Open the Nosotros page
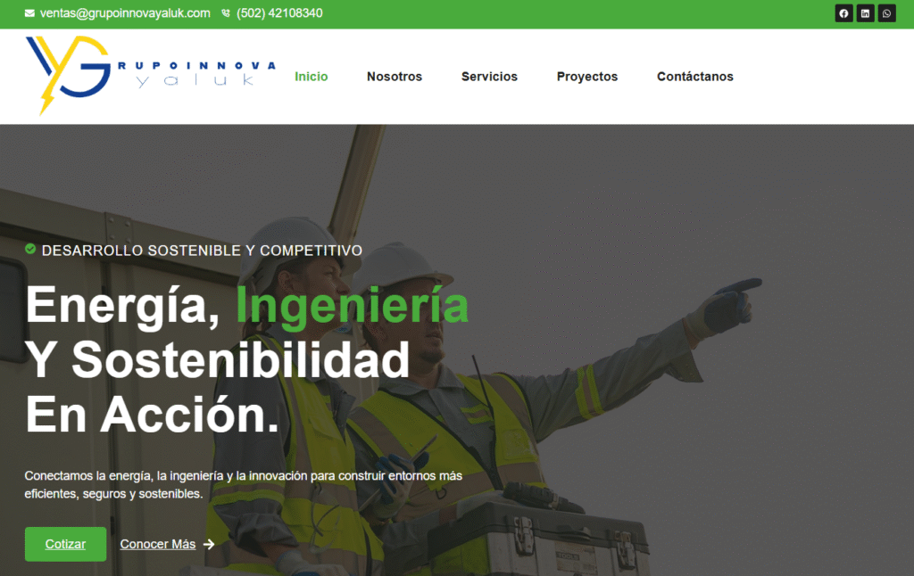Image resolution: width=914 pixels, height=576 pixels. coord(395,77)
